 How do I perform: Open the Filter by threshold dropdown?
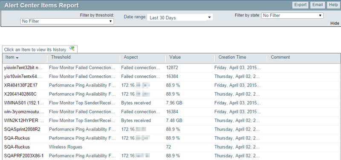tap(67, 21)
